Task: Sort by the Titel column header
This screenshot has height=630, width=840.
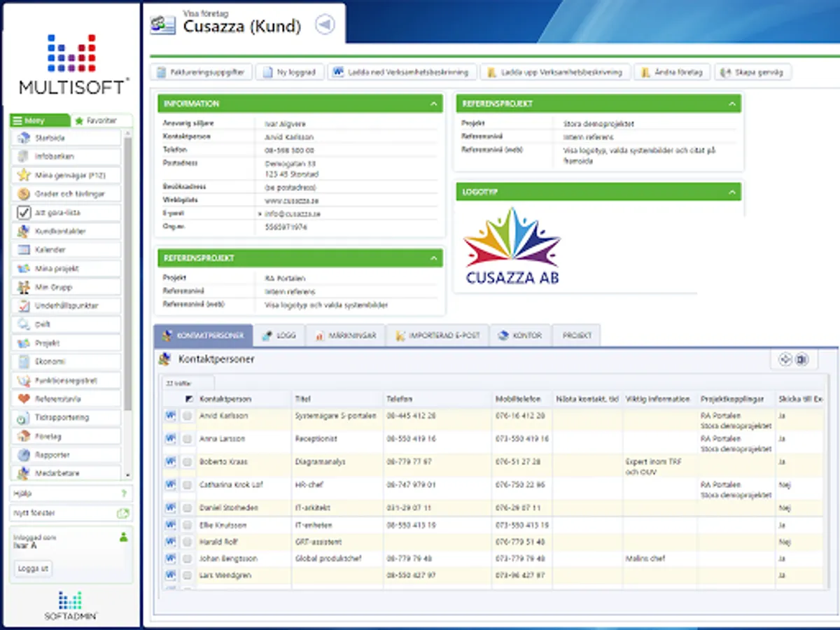Action: [302, 399]
